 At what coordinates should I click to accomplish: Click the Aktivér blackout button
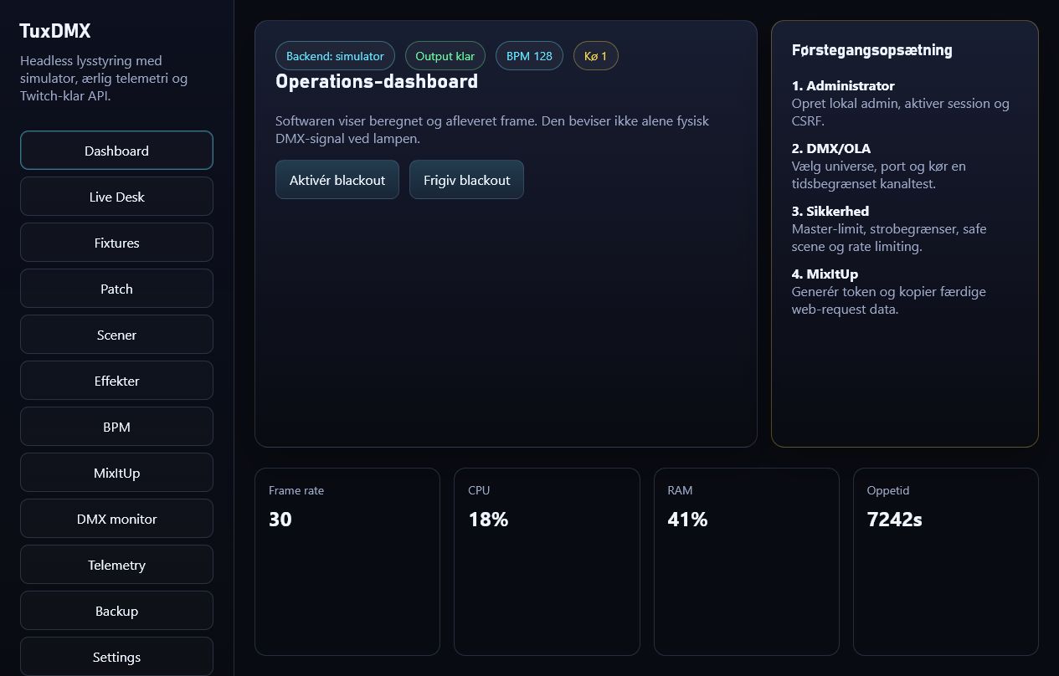point(337,180)
